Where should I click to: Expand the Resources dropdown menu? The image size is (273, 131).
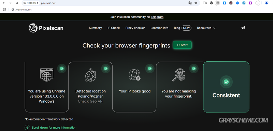[206, 28]
